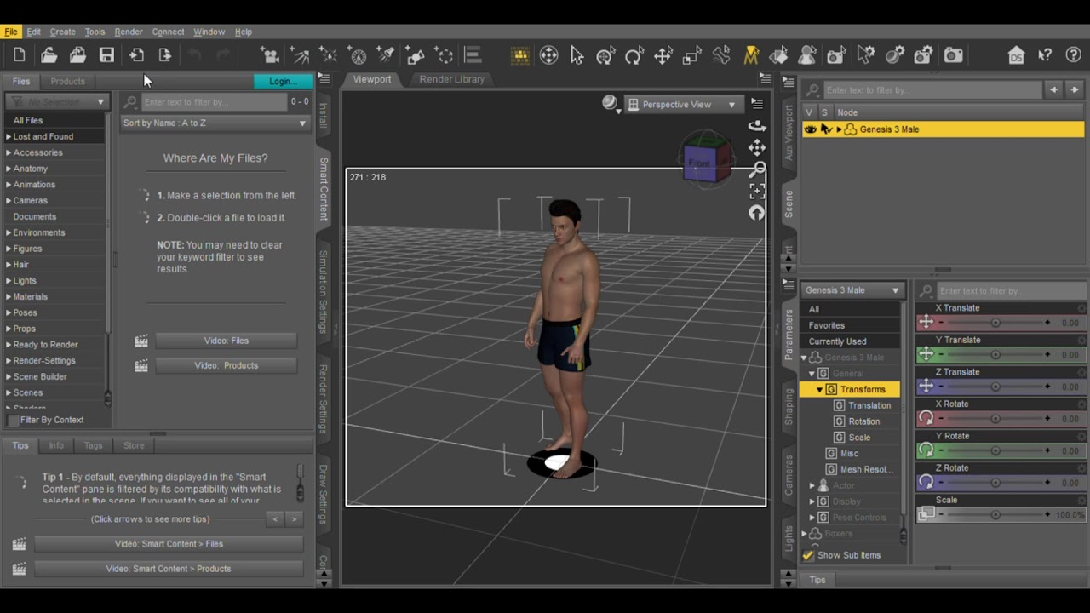Select the Rotation parameter group
Screen dimensions: 1090x613
click(863, 421)
